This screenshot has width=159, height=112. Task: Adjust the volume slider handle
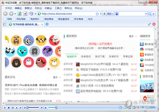coord(56,108)
